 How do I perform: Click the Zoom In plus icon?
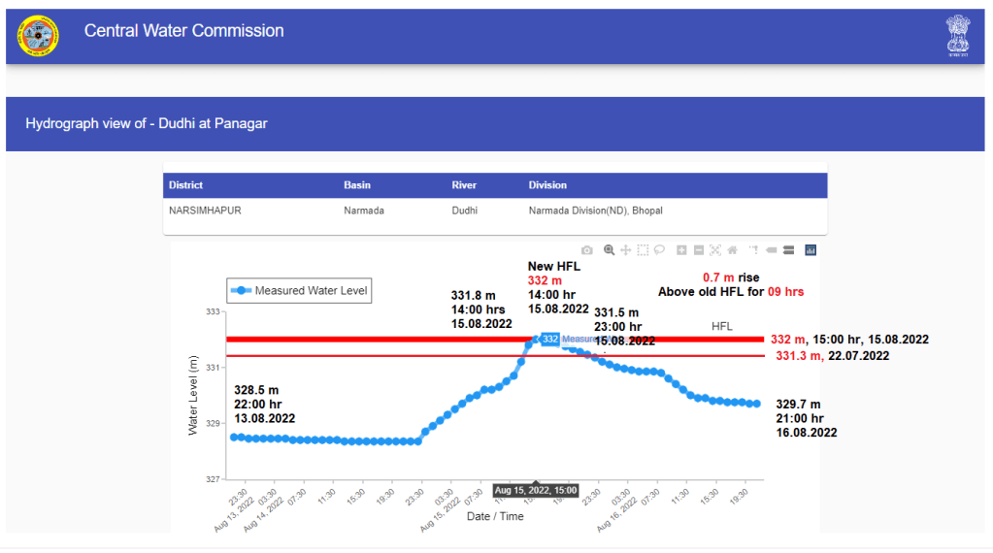click(x=682, y=250)
